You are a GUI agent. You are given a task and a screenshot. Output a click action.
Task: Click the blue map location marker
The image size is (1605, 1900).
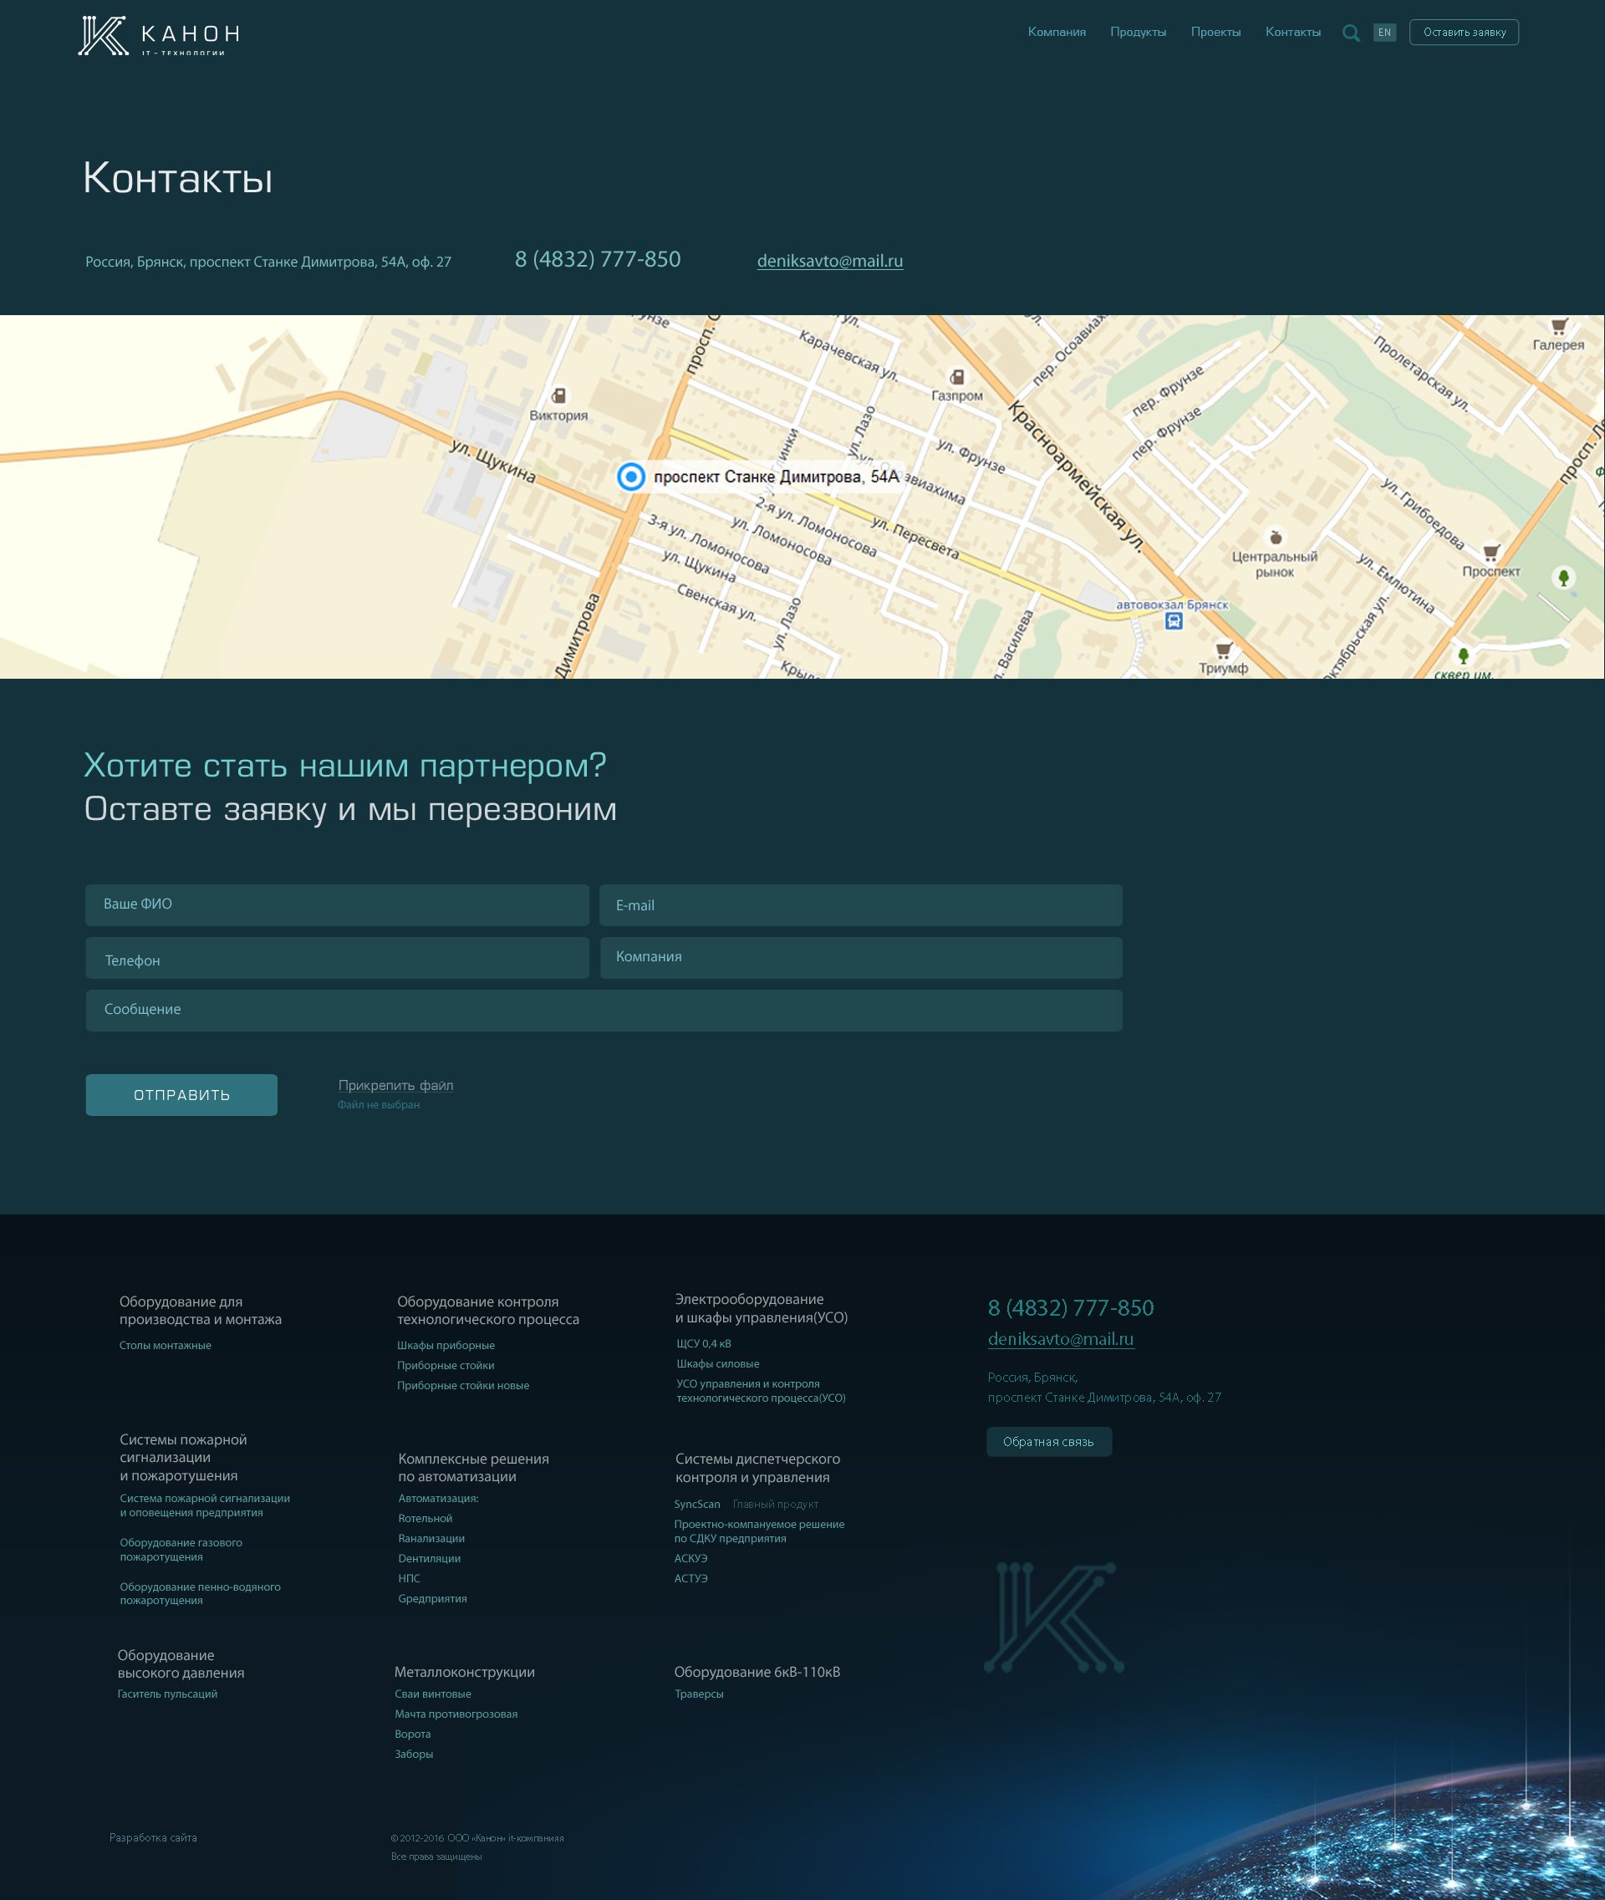click(x=630, y=476)
